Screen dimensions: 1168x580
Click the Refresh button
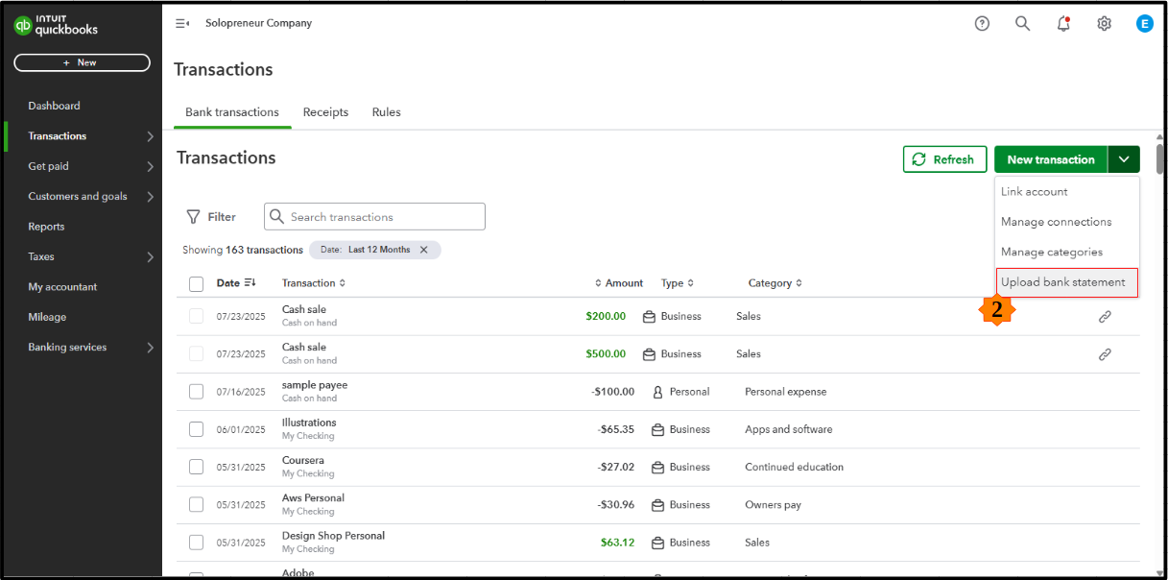945,159
